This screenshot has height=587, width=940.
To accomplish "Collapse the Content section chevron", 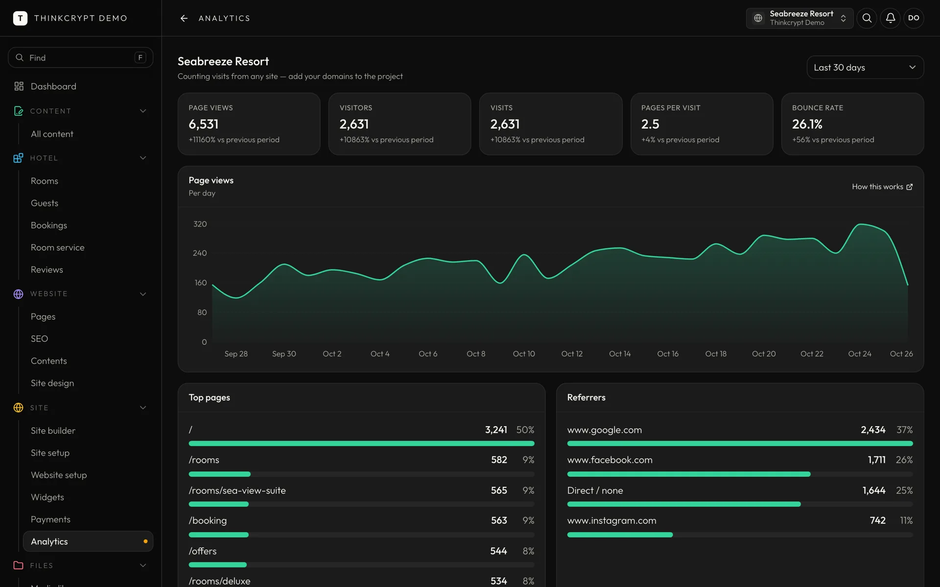I will click(143, 111).
